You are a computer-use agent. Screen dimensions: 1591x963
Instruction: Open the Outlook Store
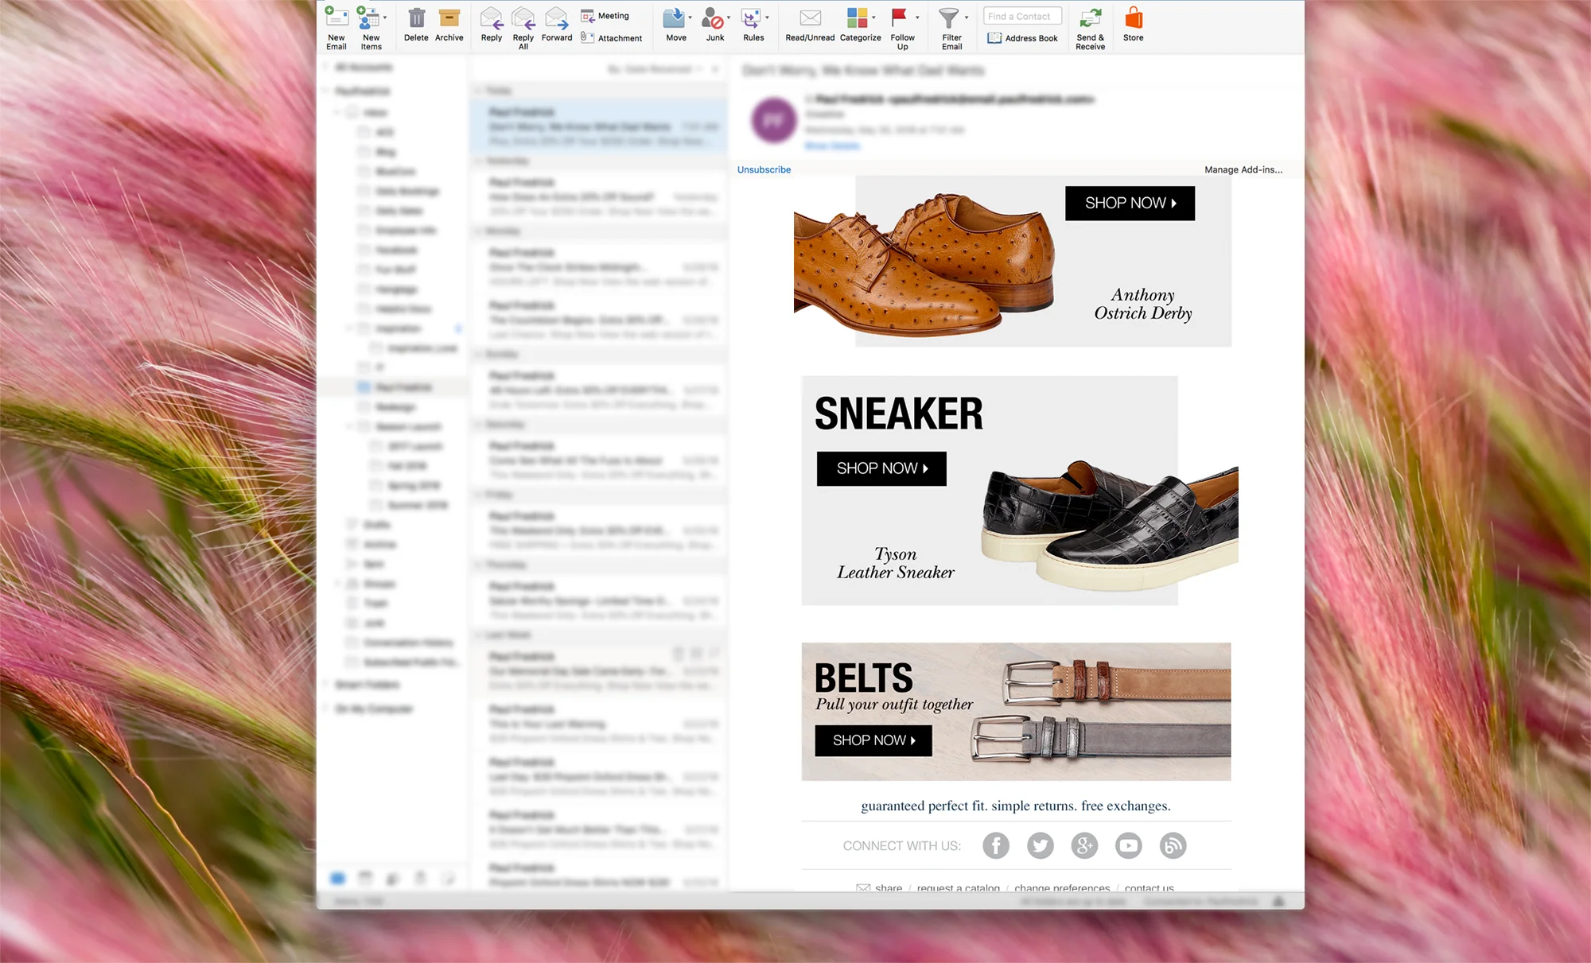1133,24
